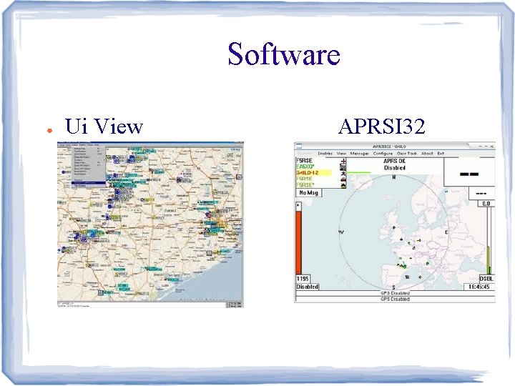Click the small arrow atop the orange bar

pyautogui.click(x=298, y=206)
